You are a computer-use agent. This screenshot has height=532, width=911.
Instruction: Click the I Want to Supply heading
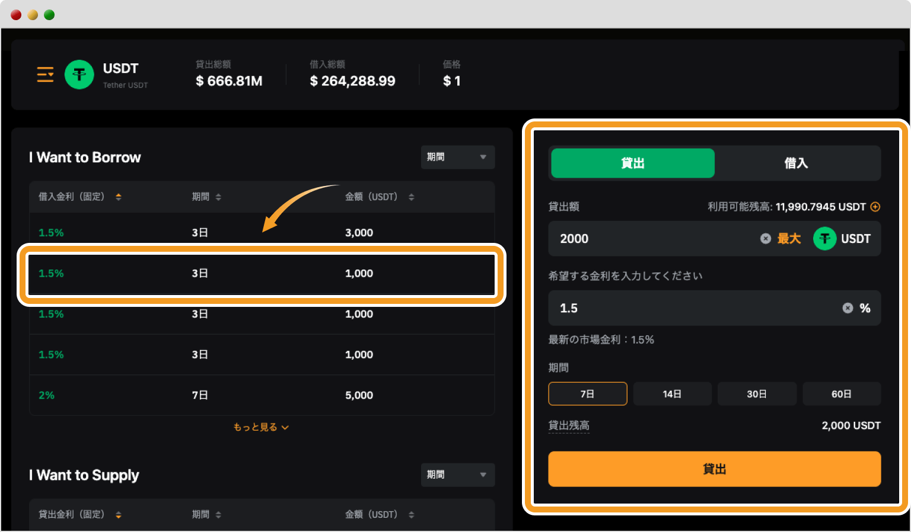[x=84, y=475]
